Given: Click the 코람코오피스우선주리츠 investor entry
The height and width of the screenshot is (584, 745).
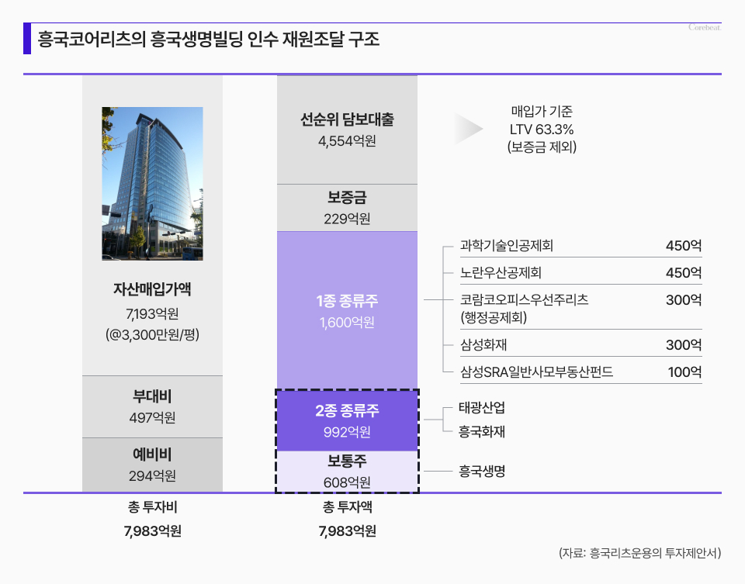Looking at the screenshot, I should click(524, 308).
